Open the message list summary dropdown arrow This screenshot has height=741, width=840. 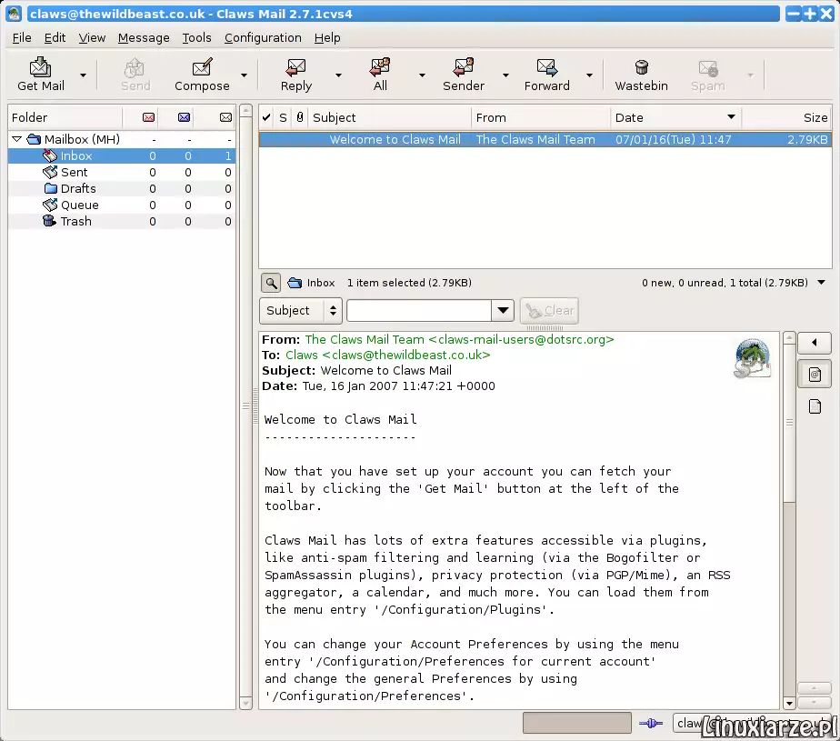coord(821,283)
